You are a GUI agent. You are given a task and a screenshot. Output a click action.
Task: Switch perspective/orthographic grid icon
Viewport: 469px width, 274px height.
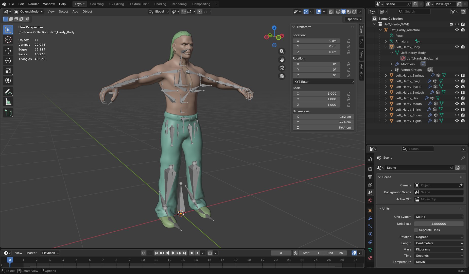[282, 76]
